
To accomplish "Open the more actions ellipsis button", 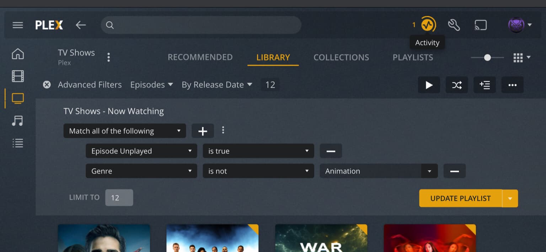I will click(512, 85).
